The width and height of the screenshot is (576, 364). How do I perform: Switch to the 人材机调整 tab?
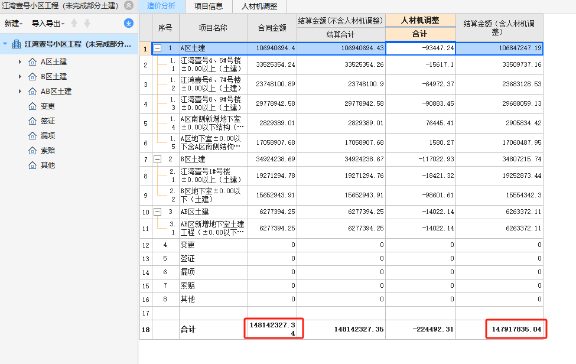259,6
